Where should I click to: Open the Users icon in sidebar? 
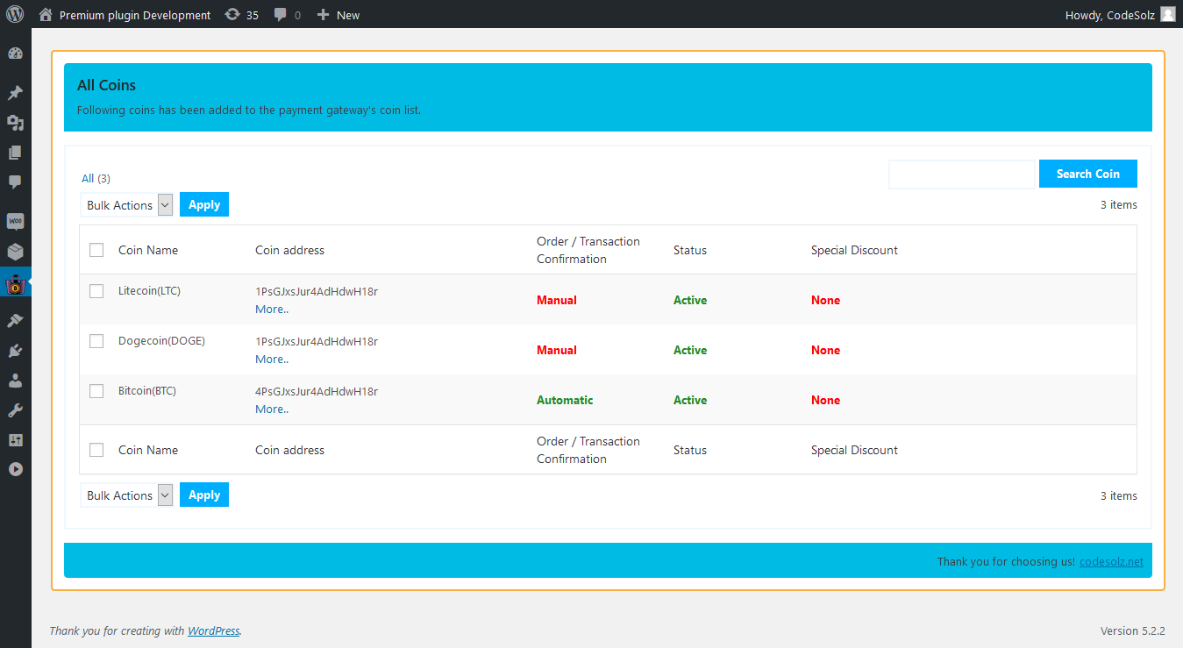coord(15,381)
